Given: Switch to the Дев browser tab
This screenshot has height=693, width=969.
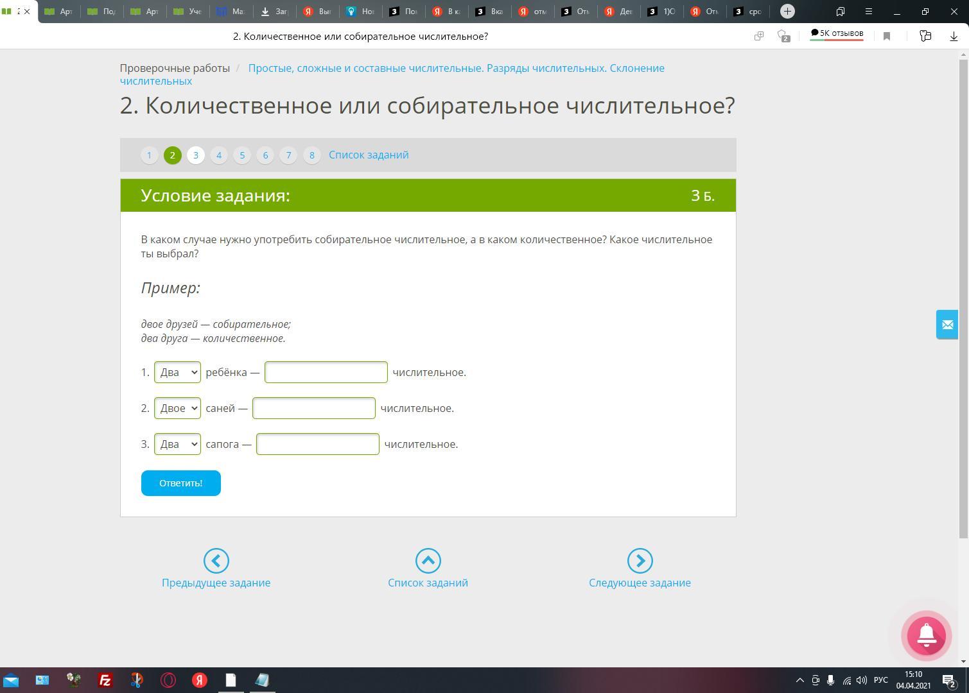Looking at the screenshot, I should pyautogui.click(x=619, y=12).
